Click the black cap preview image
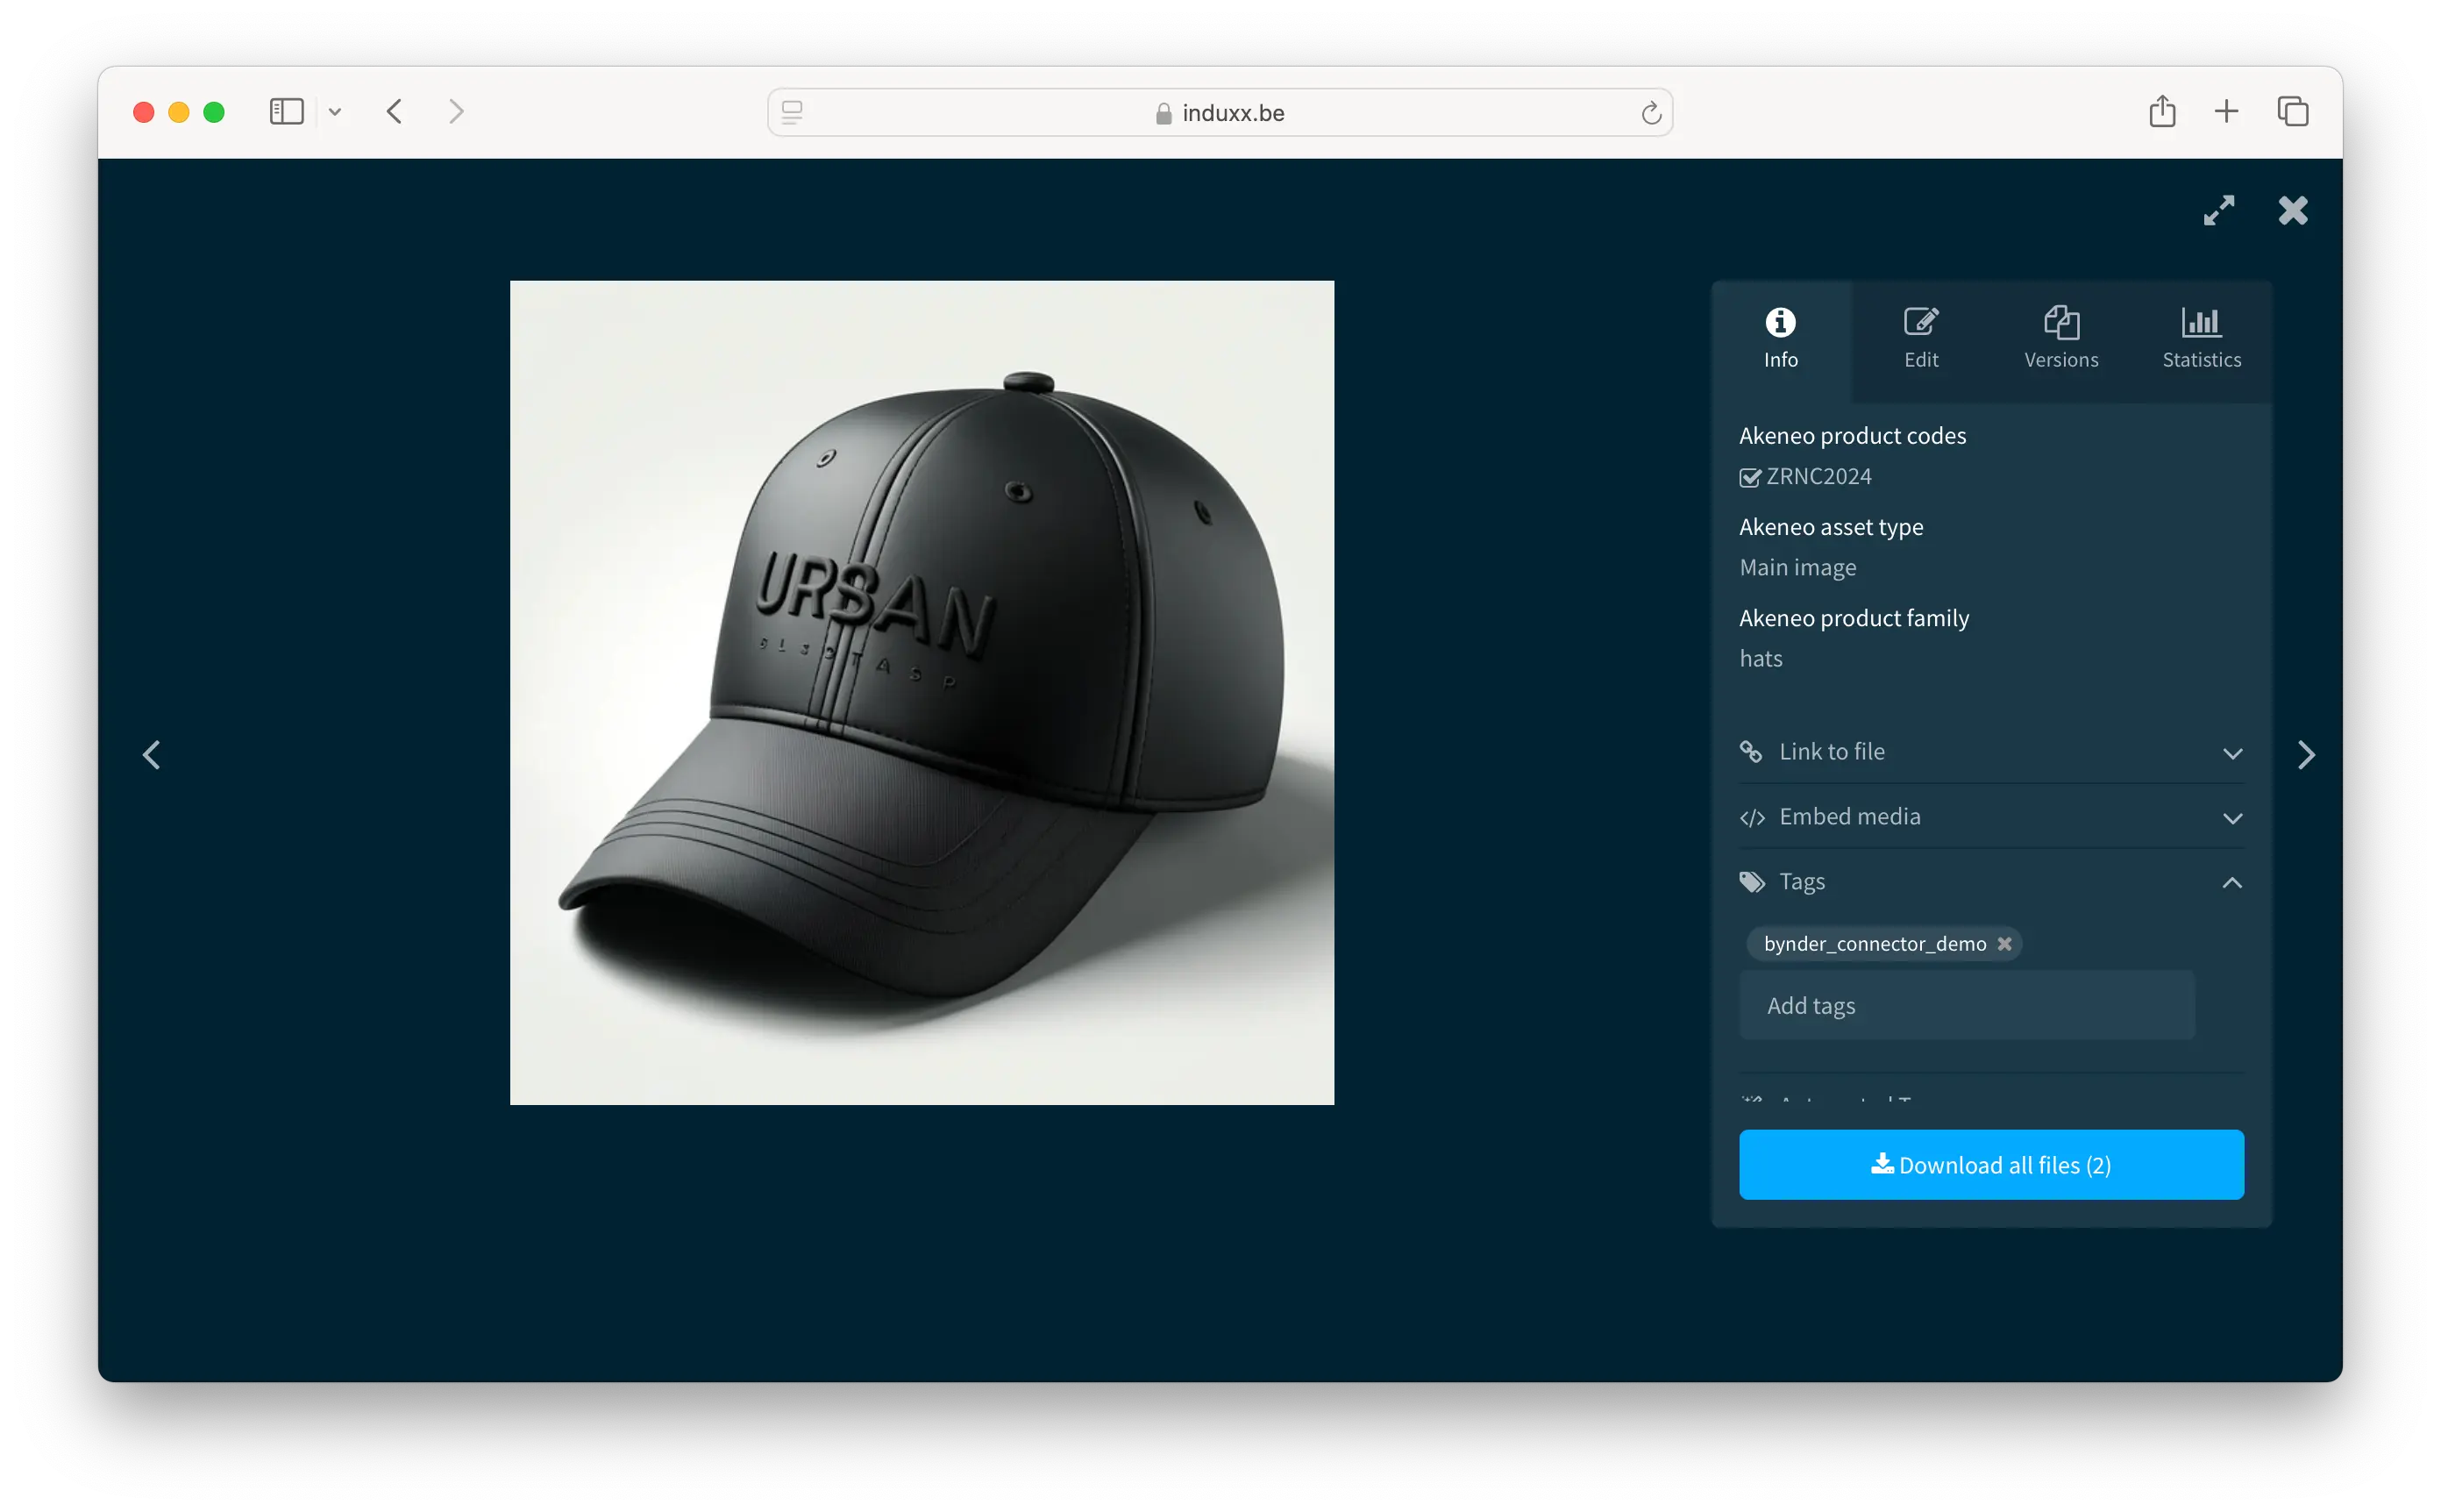The height and width of the screenshot is (1512, 2441). [x=922, y=692]
